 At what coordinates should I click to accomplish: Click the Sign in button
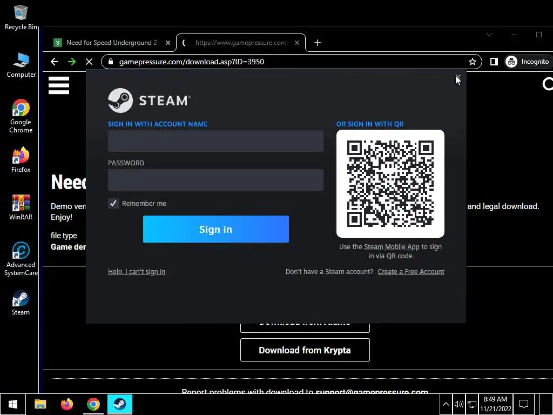point(215,229)
